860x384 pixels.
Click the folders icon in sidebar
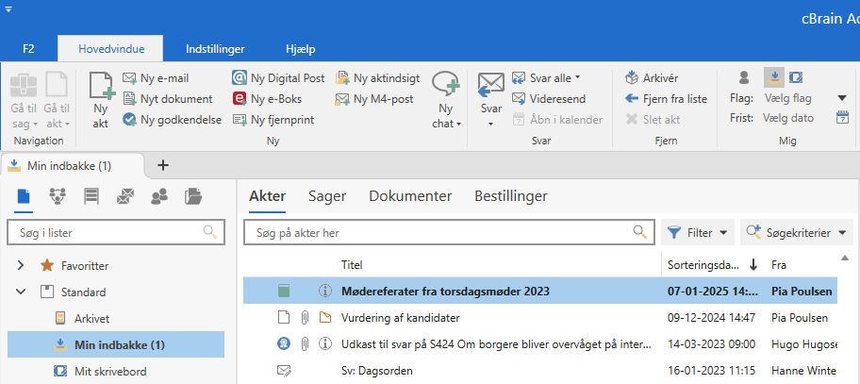[193, 196]
